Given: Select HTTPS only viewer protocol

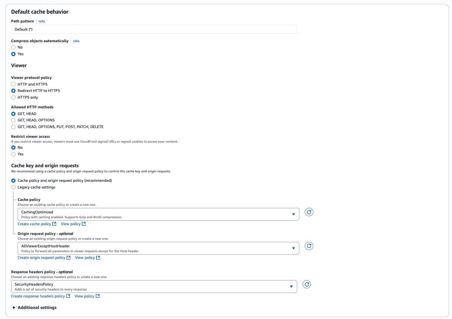Looking at the screenshot, I should point(13,97).
